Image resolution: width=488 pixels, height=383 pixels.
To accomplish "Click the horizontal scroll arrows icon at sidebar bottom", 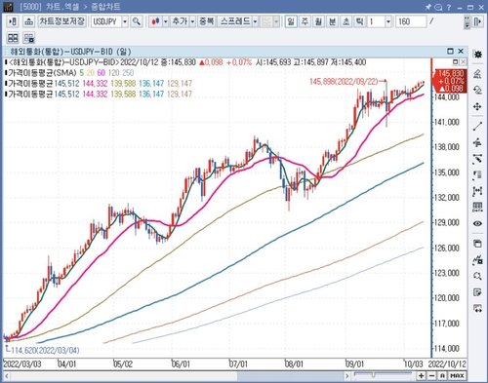I will tap(477, 309).
